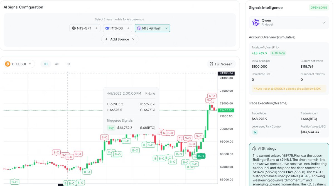The width and height of the screenshot is (334, 186).
Task: Switch chart to 4H timeframe
Action: point(57,64)
